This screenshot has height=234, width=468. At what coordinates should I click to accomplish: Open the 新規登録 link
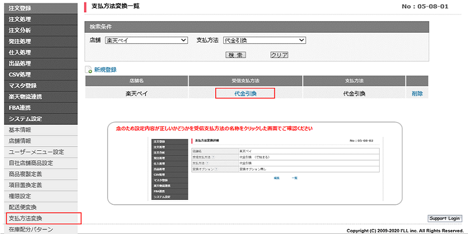tap(106, 70)
